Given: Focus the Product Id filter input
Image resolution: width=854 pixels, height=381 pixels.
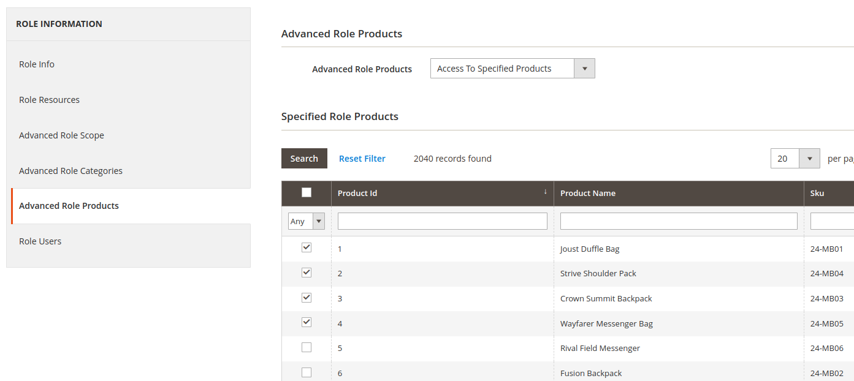Looking at the screenshot, I should pyautogui.click(x=443, y=221).
